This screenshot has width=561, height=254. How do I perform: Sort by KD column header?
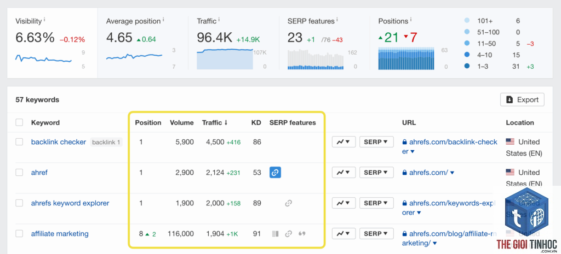point(256,123)
